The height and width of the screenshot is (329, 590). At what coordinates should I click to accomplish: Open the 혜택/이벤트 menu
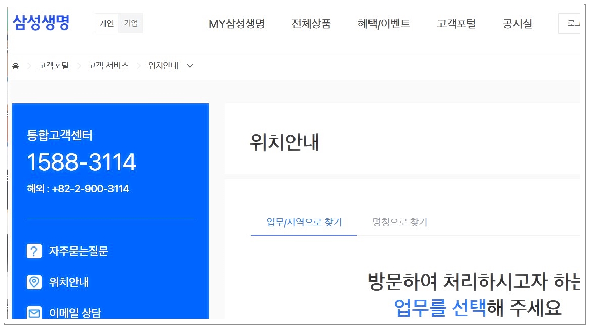pos(384,24)
